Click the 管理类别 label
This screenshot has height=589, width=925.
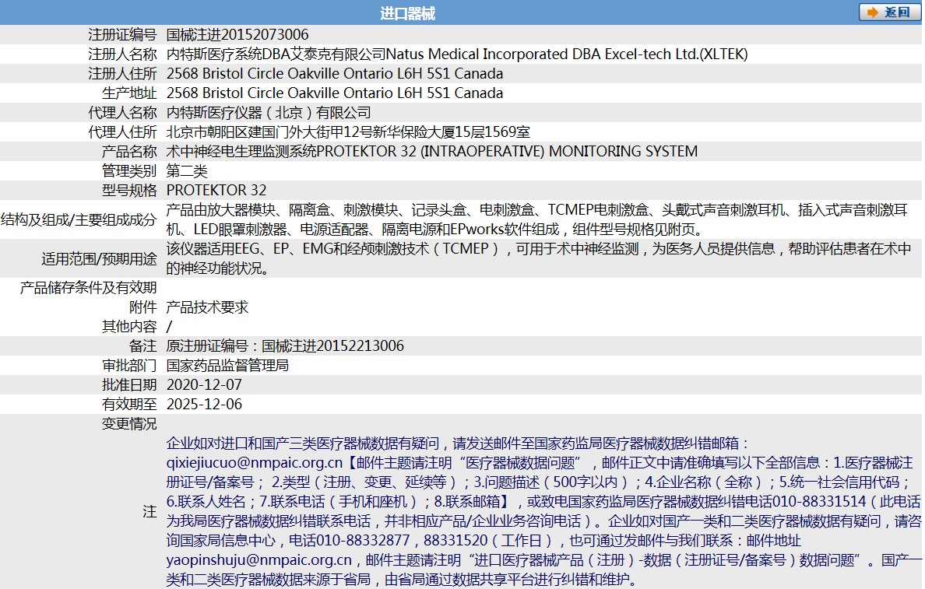(x=129, y=170)
